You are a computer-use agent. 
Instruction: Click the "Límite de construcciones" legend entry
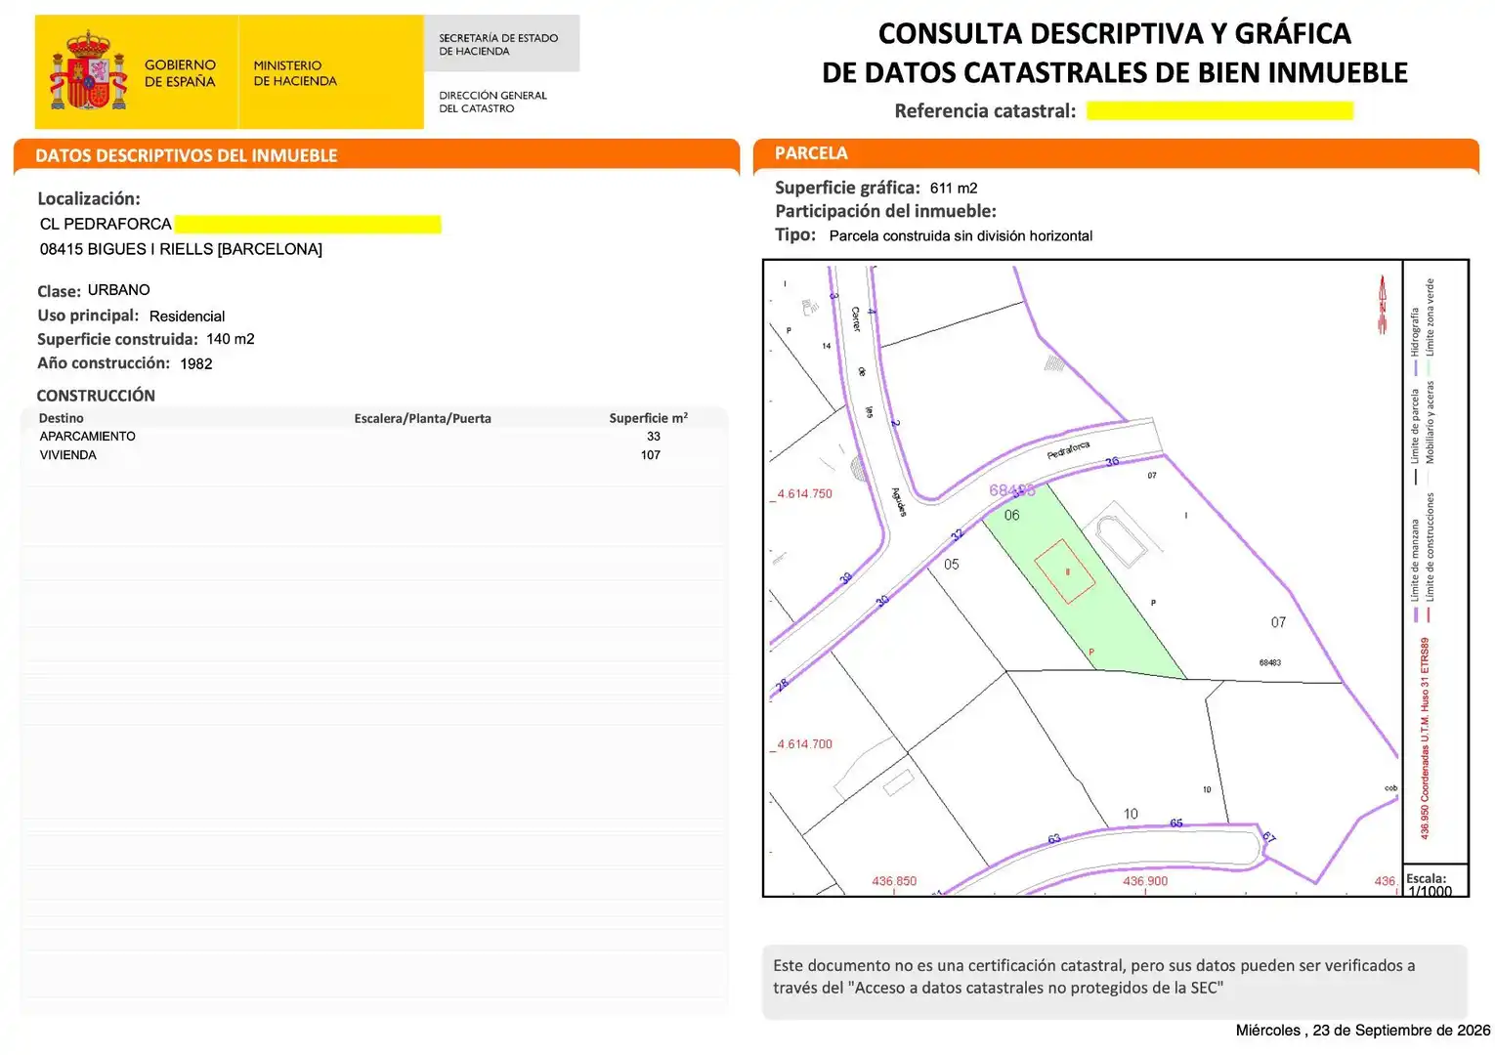(x=1430, y=557)
